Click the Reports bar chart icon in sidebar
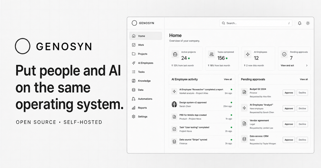 pyautogui.click(x=134, y=108)
